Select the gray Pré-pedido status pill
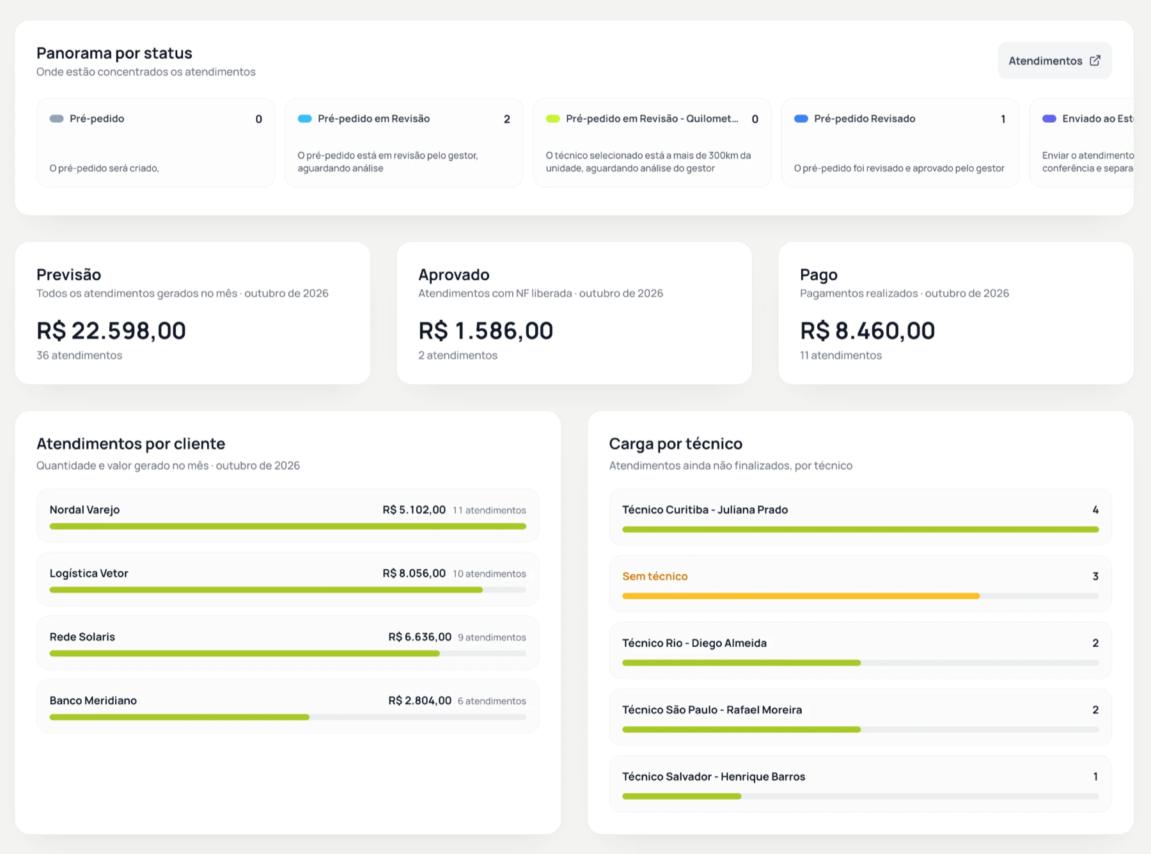Screen dimensions: 1151x854 (x=57, y=118)
